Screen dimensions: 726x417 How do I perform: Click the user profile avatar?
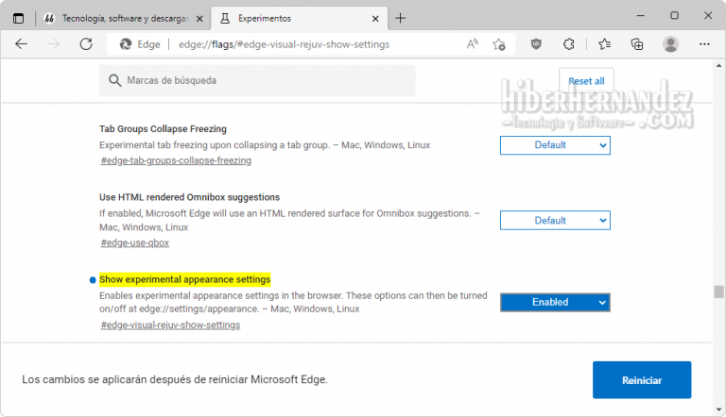pos(671,44)
